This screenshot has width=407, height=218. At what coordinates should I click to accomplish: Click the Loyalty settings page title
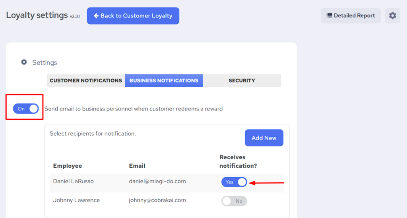[x=37, y=15]
